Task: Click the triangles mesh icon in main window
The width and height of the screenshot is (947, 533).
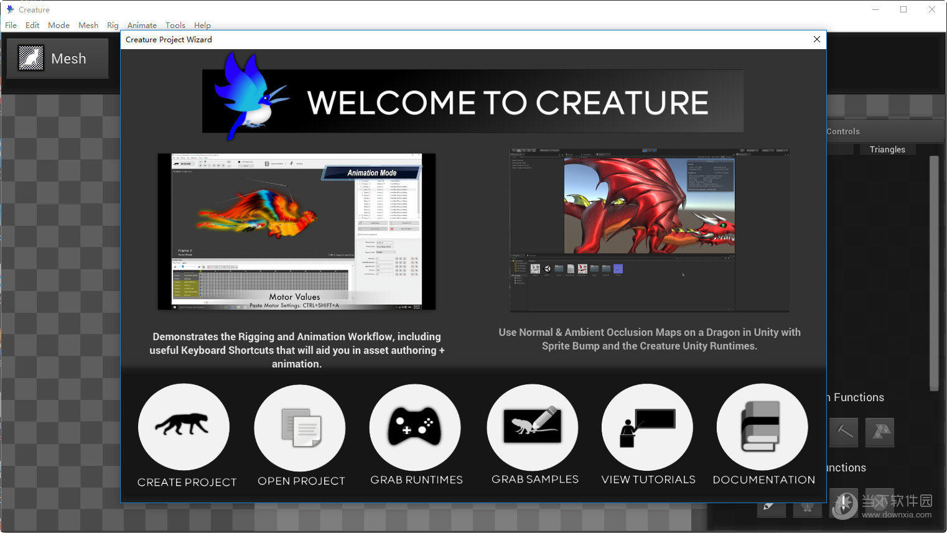Action: coord(880,432)
